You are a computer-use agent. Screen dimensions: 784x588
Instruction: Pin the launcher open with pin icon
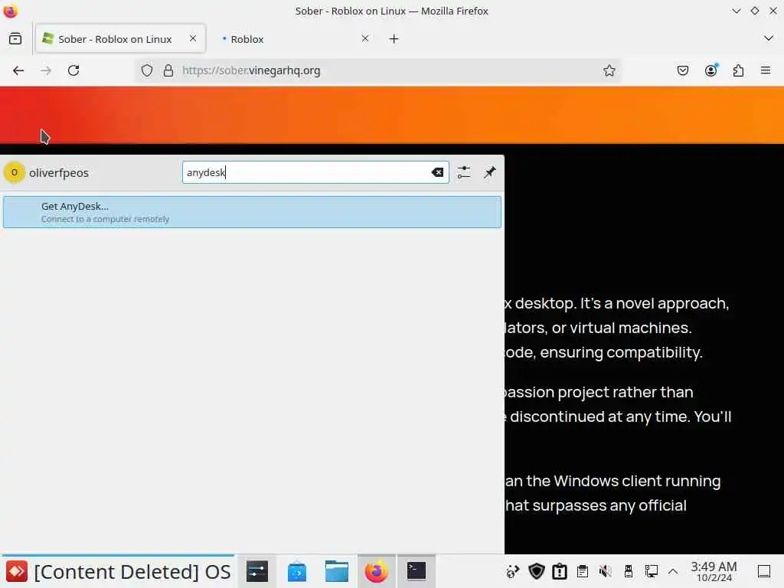489,172
